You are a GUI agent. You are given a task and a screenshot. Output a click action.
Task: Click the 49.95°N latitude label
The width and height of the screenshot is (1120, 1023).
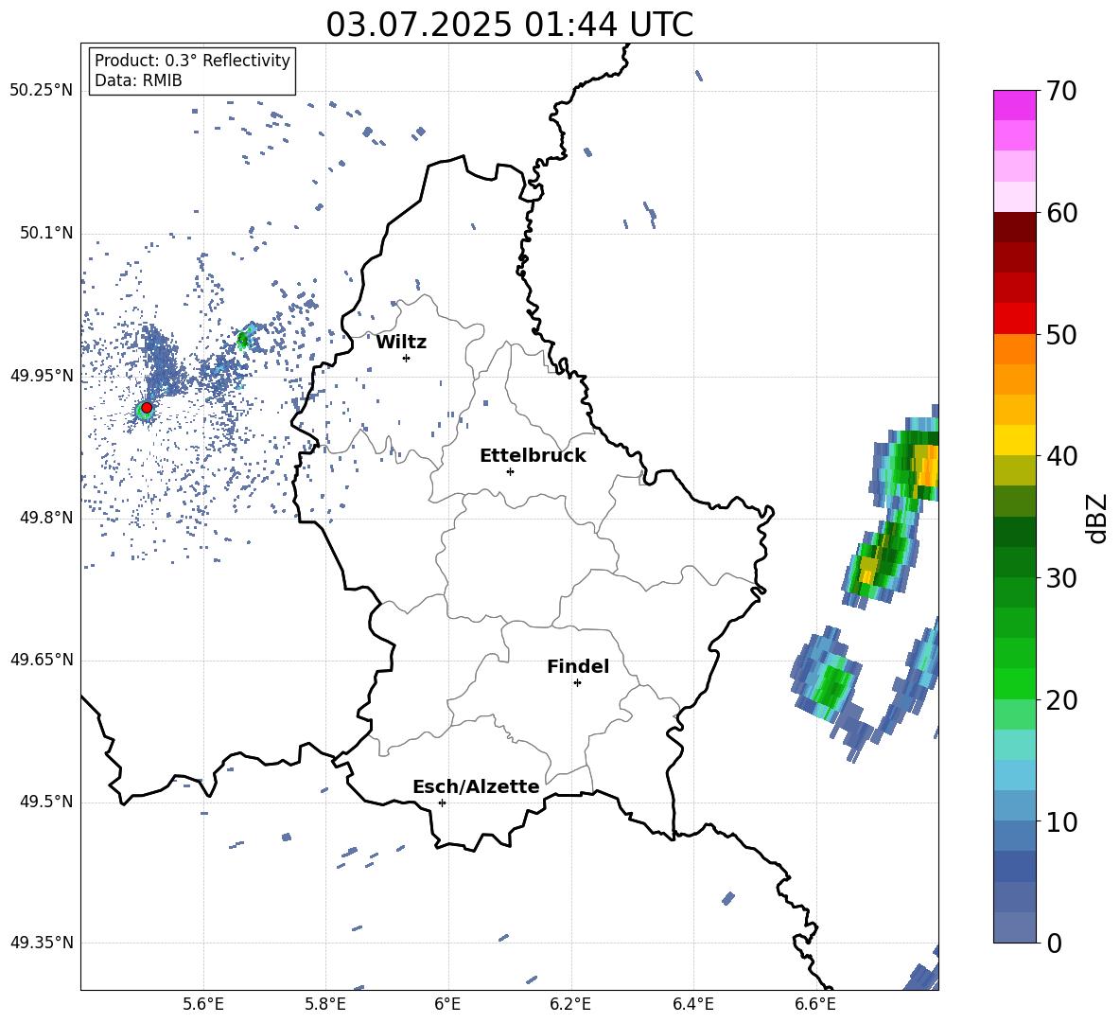coord(41,376)
